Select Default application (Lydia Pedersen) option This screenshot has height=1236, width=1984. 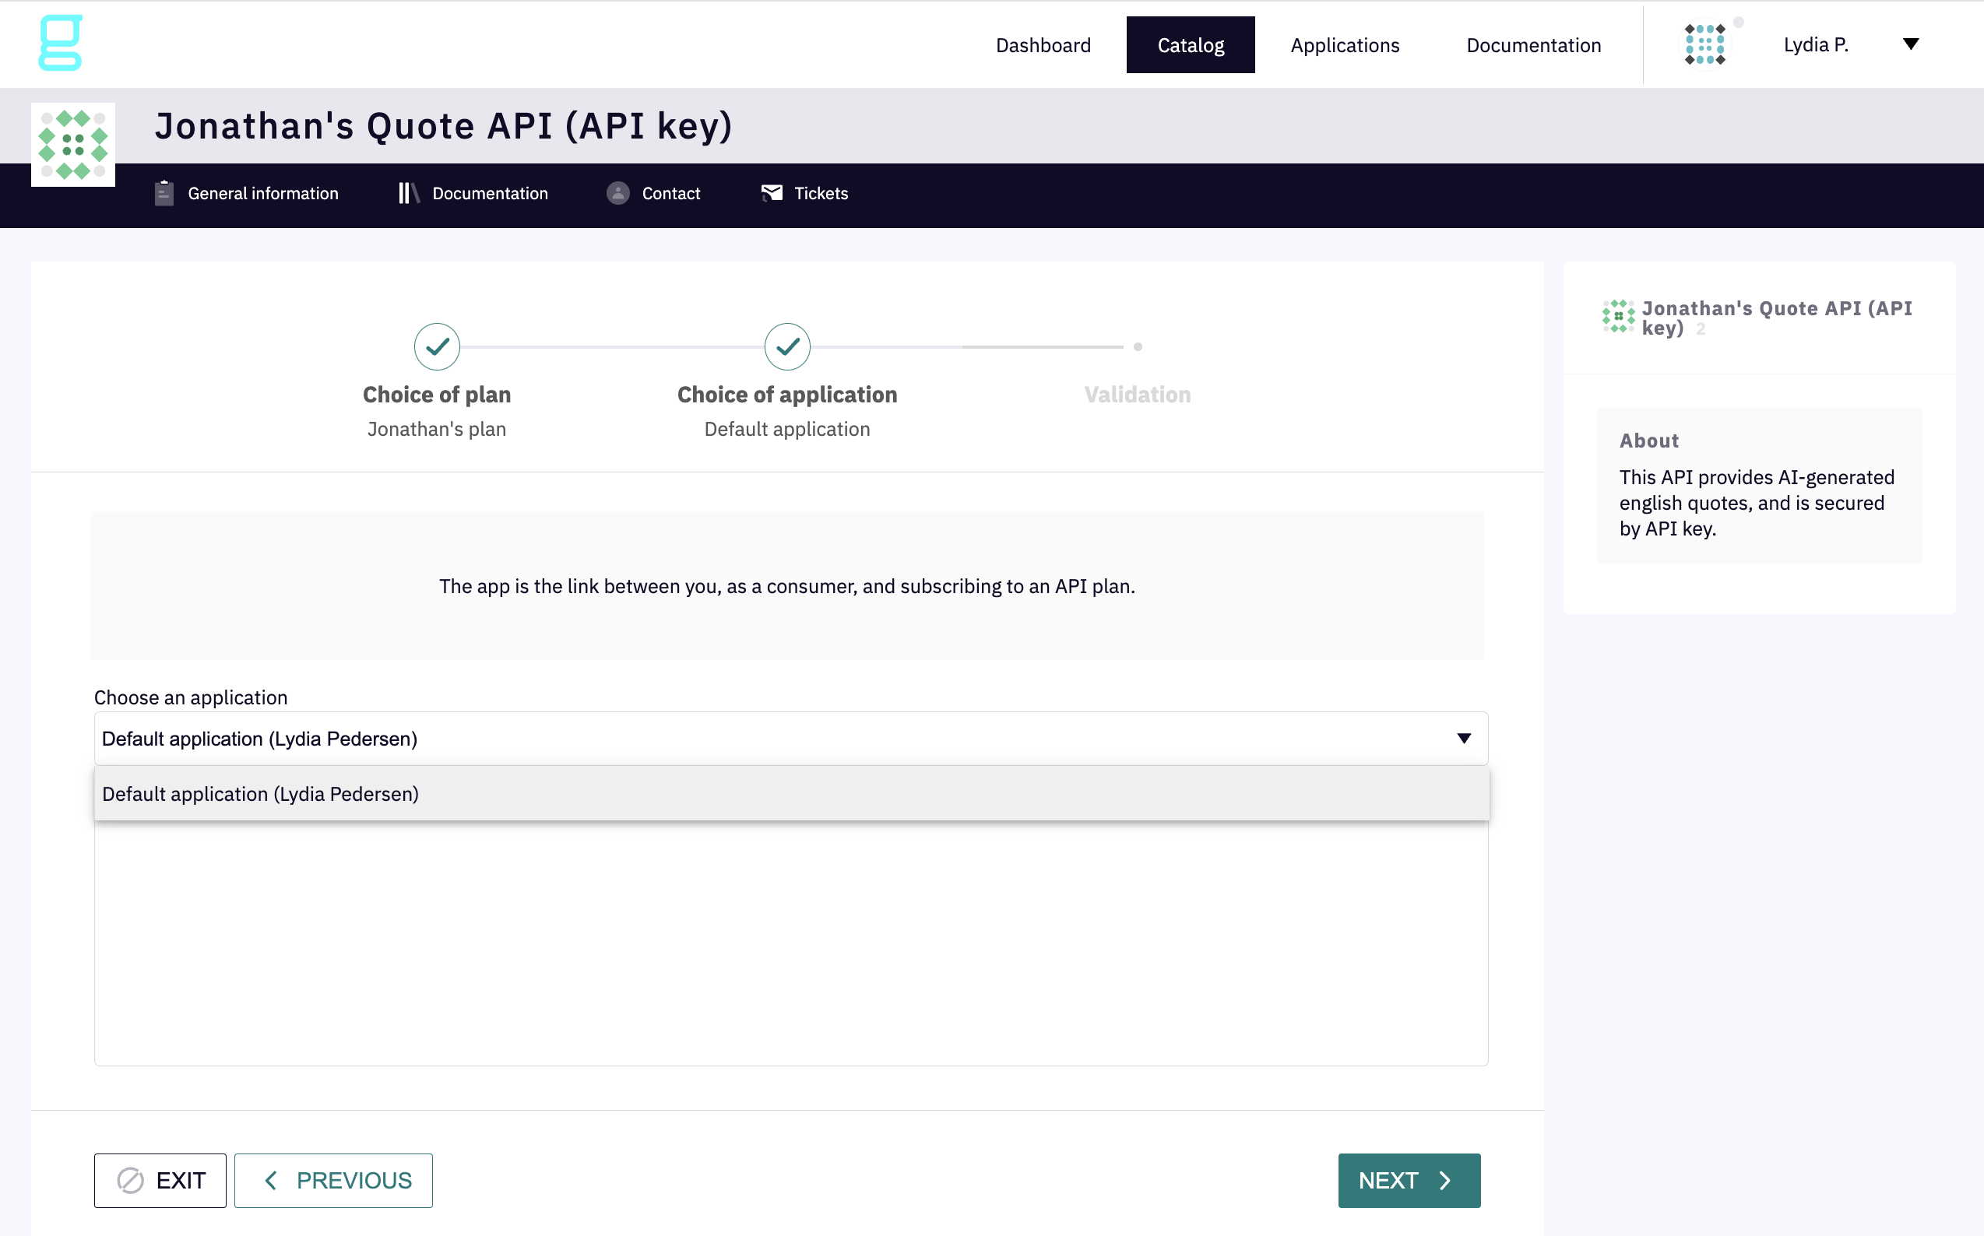[x=260, y=794]
